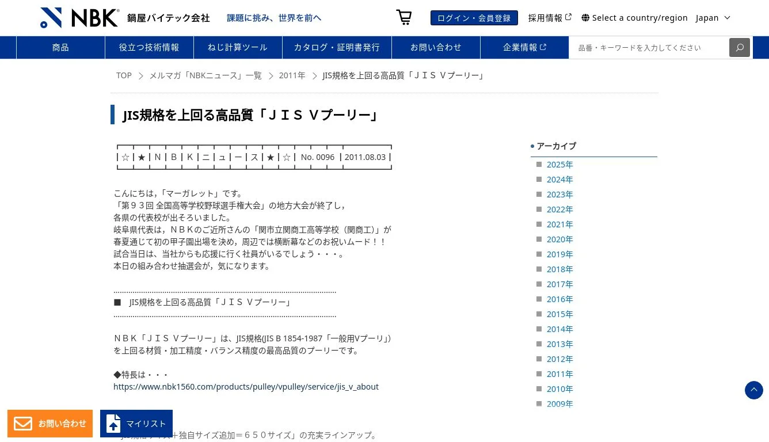Open the 2016年 archive

click(560, 299)
